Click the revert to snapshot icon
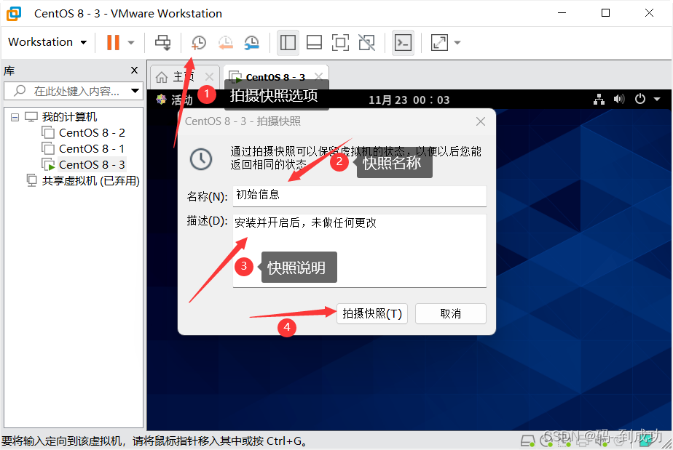Image resolution: width=673 pixels, height=450 pixels. coord(225,42)
